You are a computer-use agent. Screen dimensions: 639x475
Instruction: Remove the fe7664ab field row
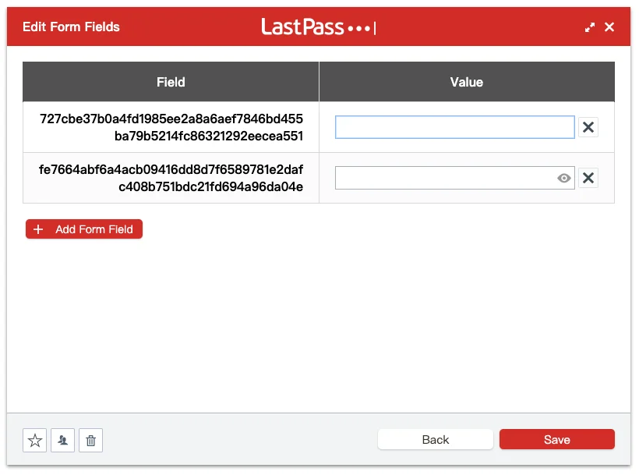pyautogui.click(x=588, y=178)
